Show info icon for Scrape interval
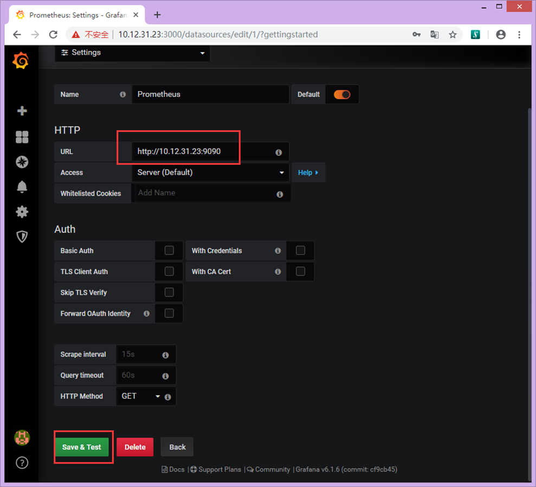The width and height of the screenshot is (536, 487). pyautogui.click(x=165, y=355)
